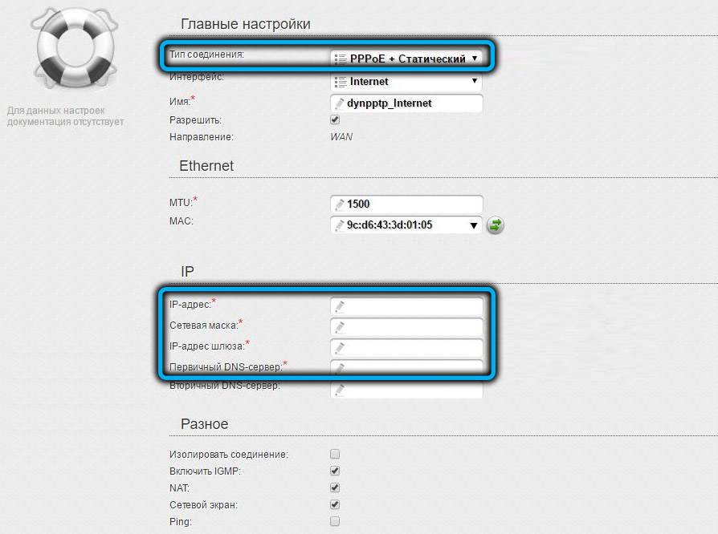Open the MAC address dropdown arrow
This screenshot has height=534, width=718.
[475, 225]
